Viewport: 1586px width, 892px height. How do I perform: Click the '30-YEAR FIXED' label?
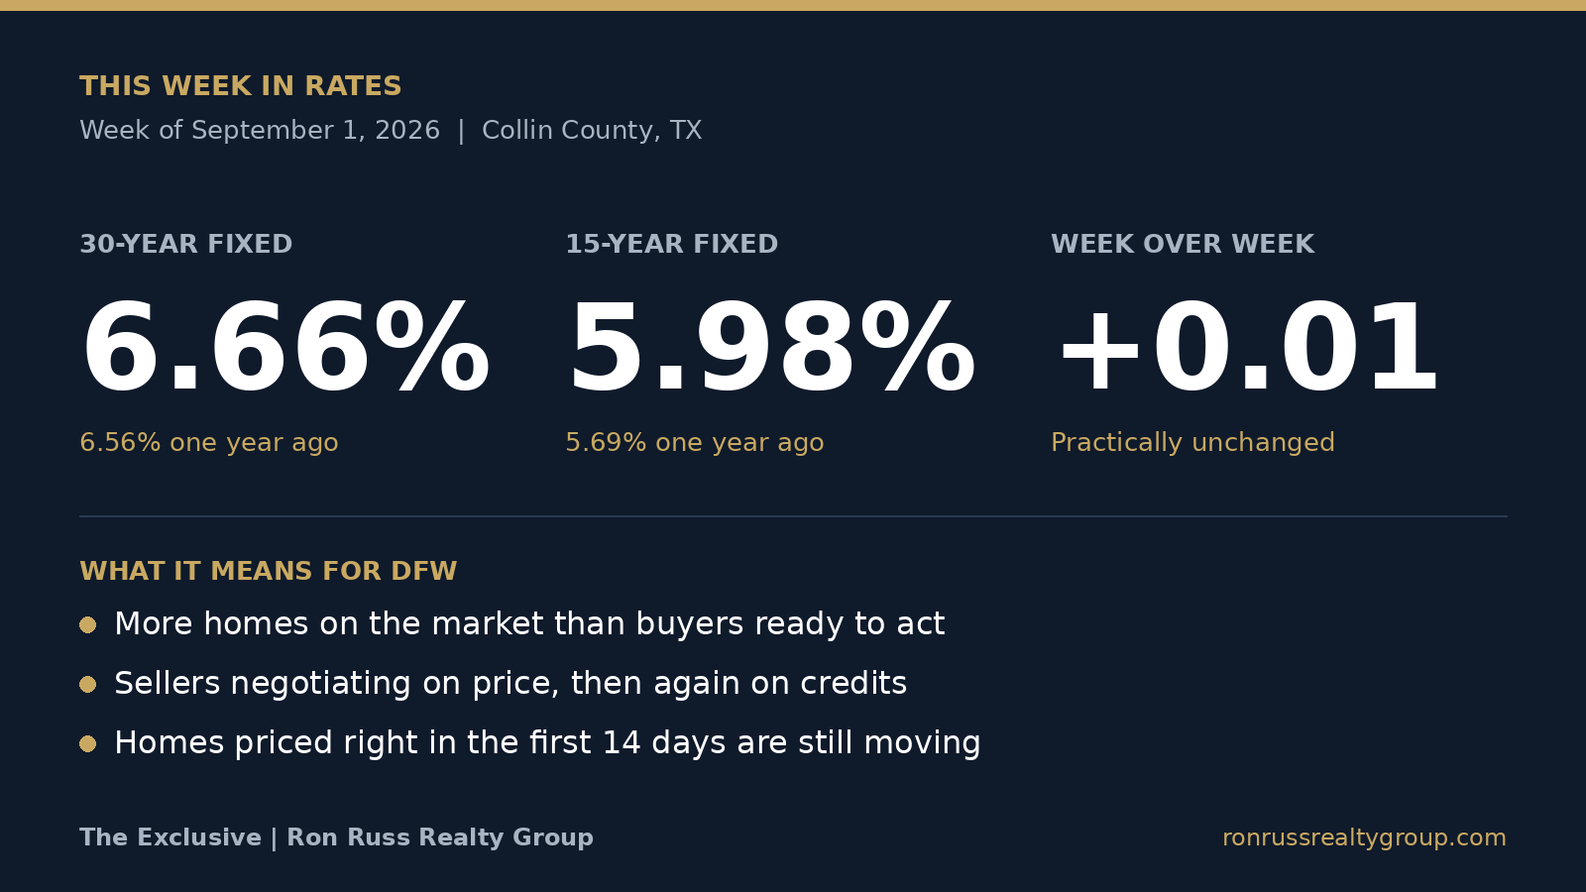186,245
